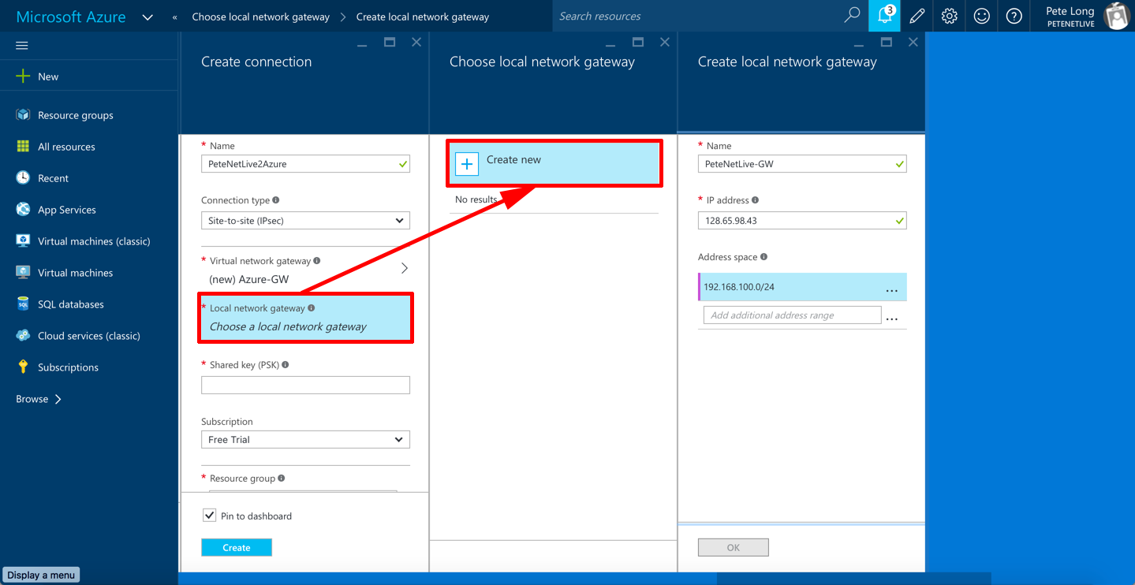Click the breadcrumb back double-chevron
Screen dimensions: 1135x585
pos(174,17)
